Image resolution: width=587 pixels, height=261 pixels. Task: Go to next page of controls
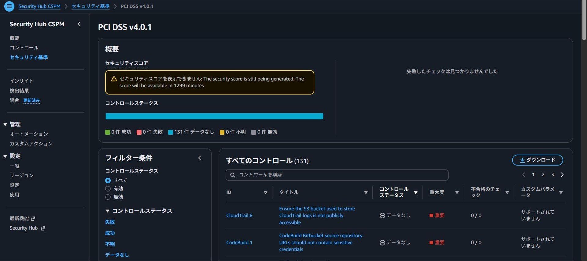coord(562,175)
